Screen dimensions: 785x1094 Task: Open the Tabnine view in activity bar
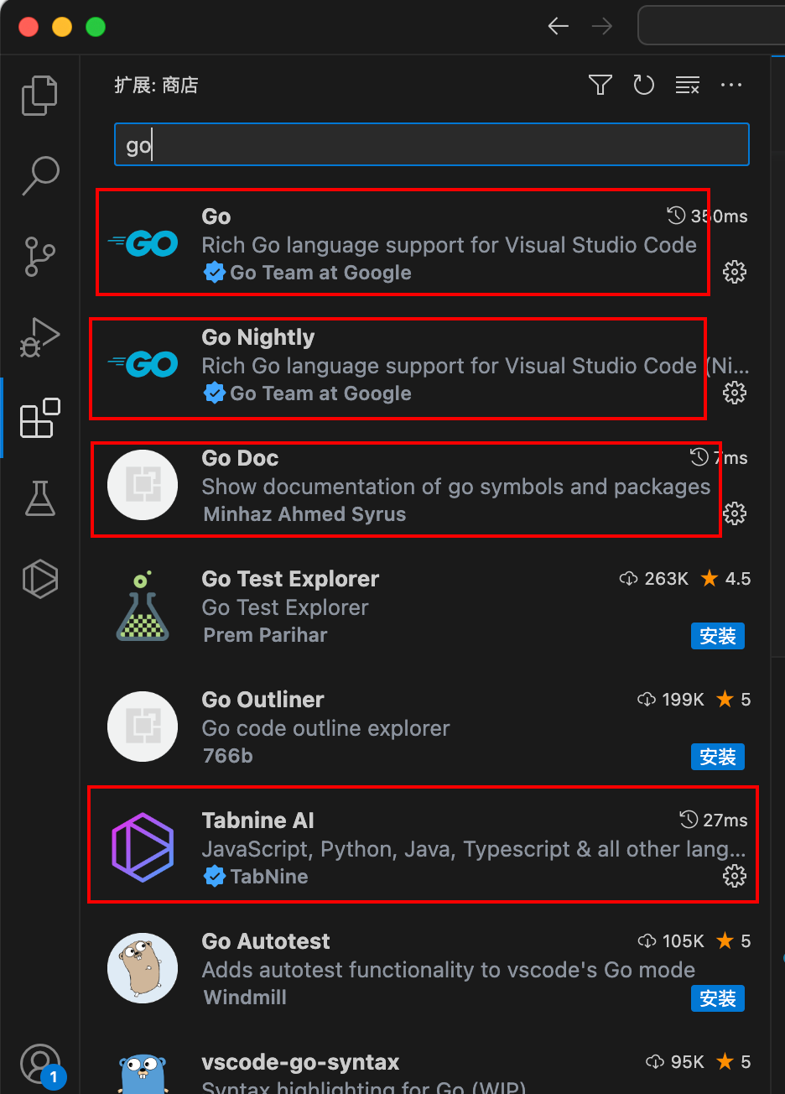point(39,579)
